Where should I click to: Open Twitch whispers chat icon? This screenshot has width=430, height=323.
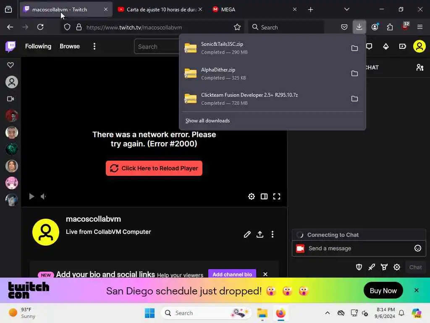[x=369, y=46]
